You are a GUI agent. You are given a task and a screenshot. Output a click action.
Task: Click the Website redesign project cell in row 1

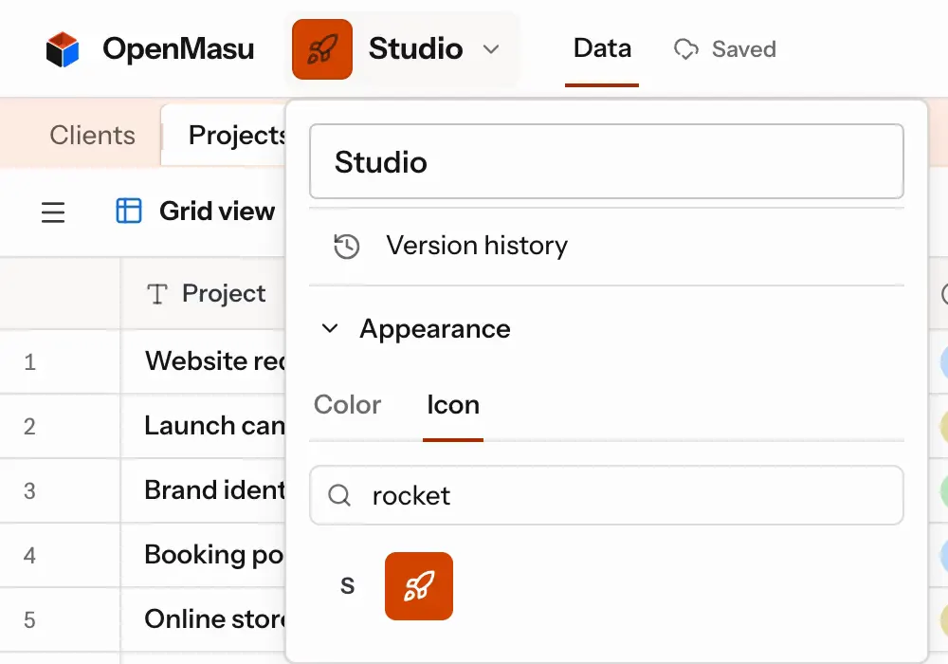tap(203, 361)
